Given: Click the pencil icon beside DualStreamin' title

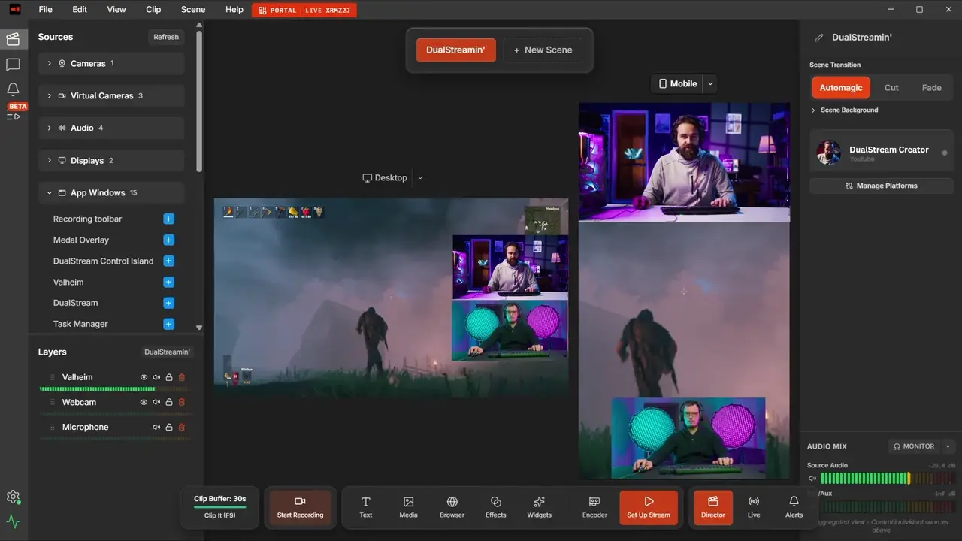Looking at the screenshot, I should tap(819, 38).
